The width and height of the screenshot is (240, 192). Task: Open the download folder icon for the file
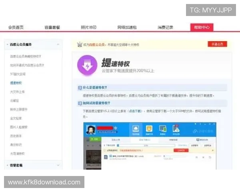[x=210, y=157]
